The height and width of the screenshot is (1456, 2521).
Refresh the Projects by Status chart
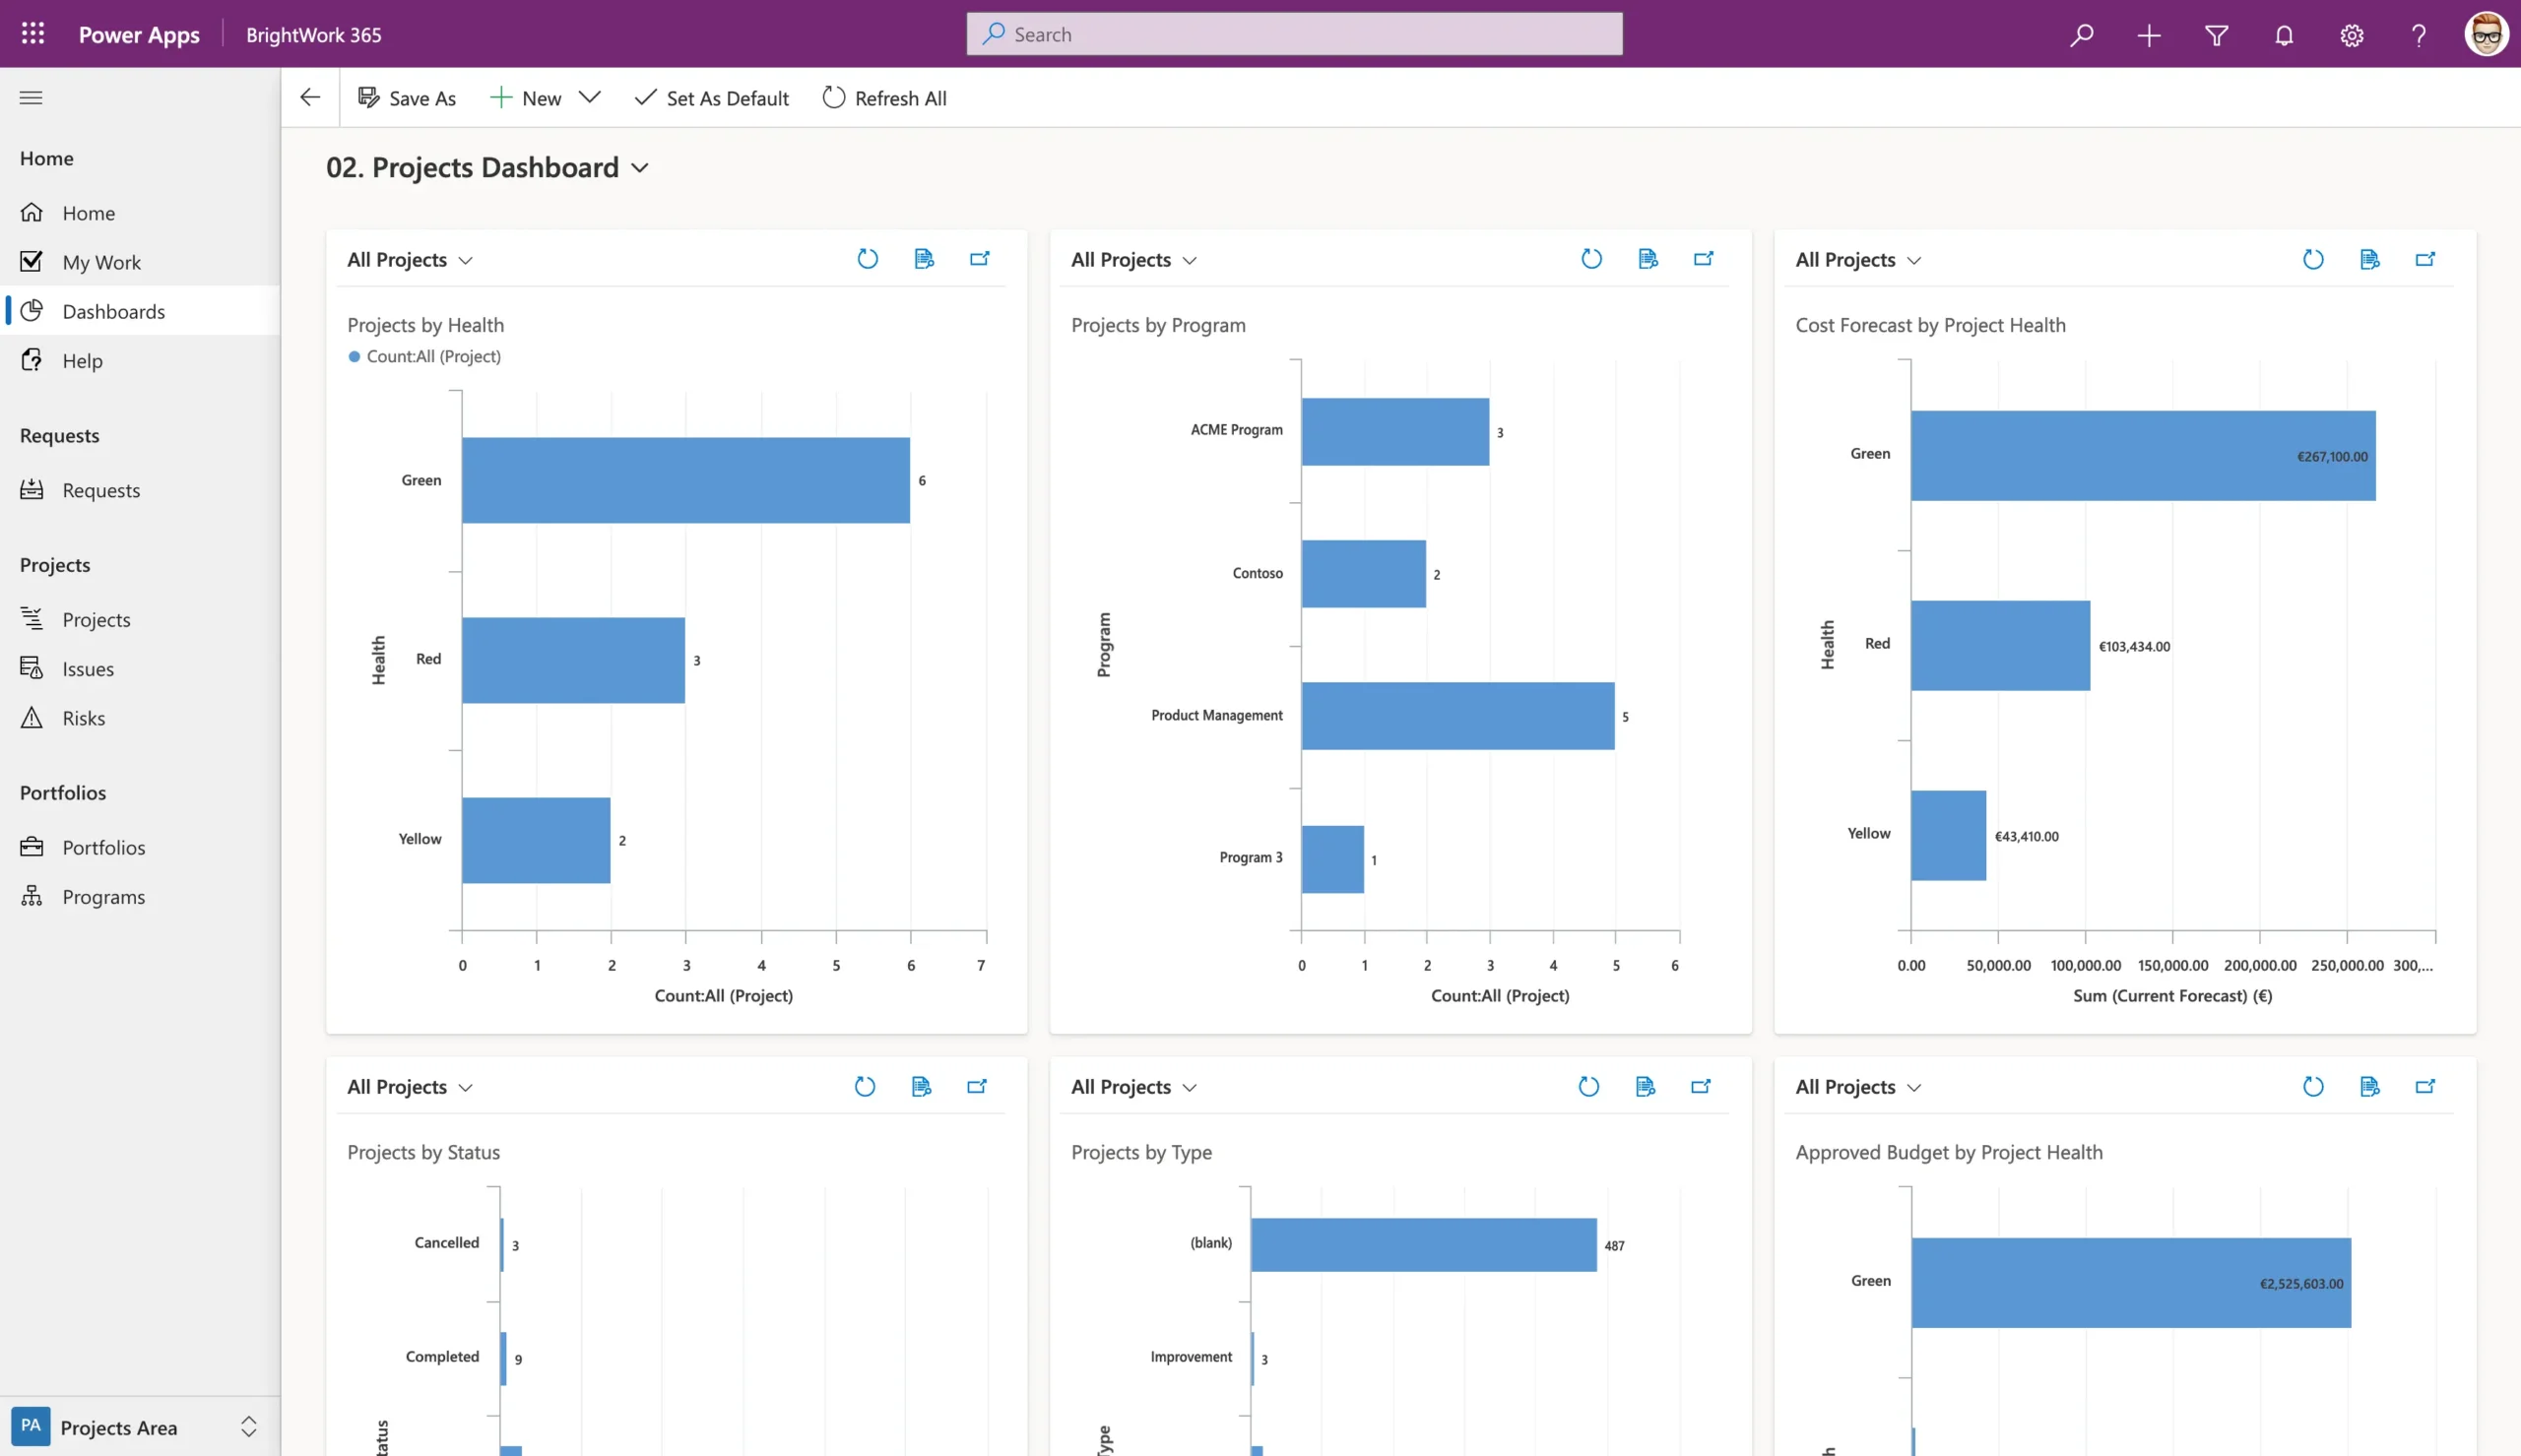864,1086
